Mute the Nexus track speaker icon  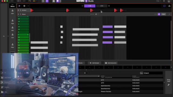pyautogui.click(x=18, y=14)
